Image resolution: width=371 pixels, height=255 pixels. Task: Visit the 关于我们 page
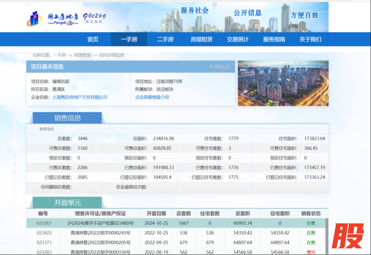310,39
